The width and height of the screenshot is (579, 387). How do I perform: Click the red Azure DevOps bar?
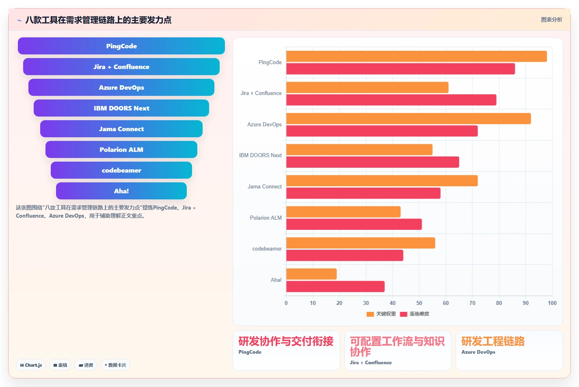pyautogui.click(x=382, y=131)
